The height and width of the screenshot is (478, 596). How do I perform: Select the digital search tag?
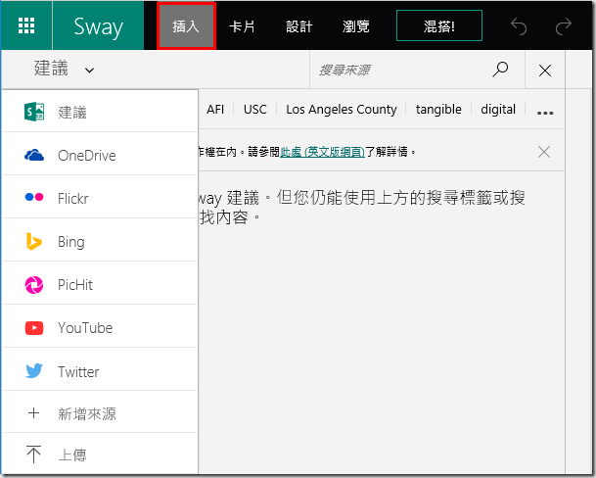pyautogui.click(x=498, y=110)
